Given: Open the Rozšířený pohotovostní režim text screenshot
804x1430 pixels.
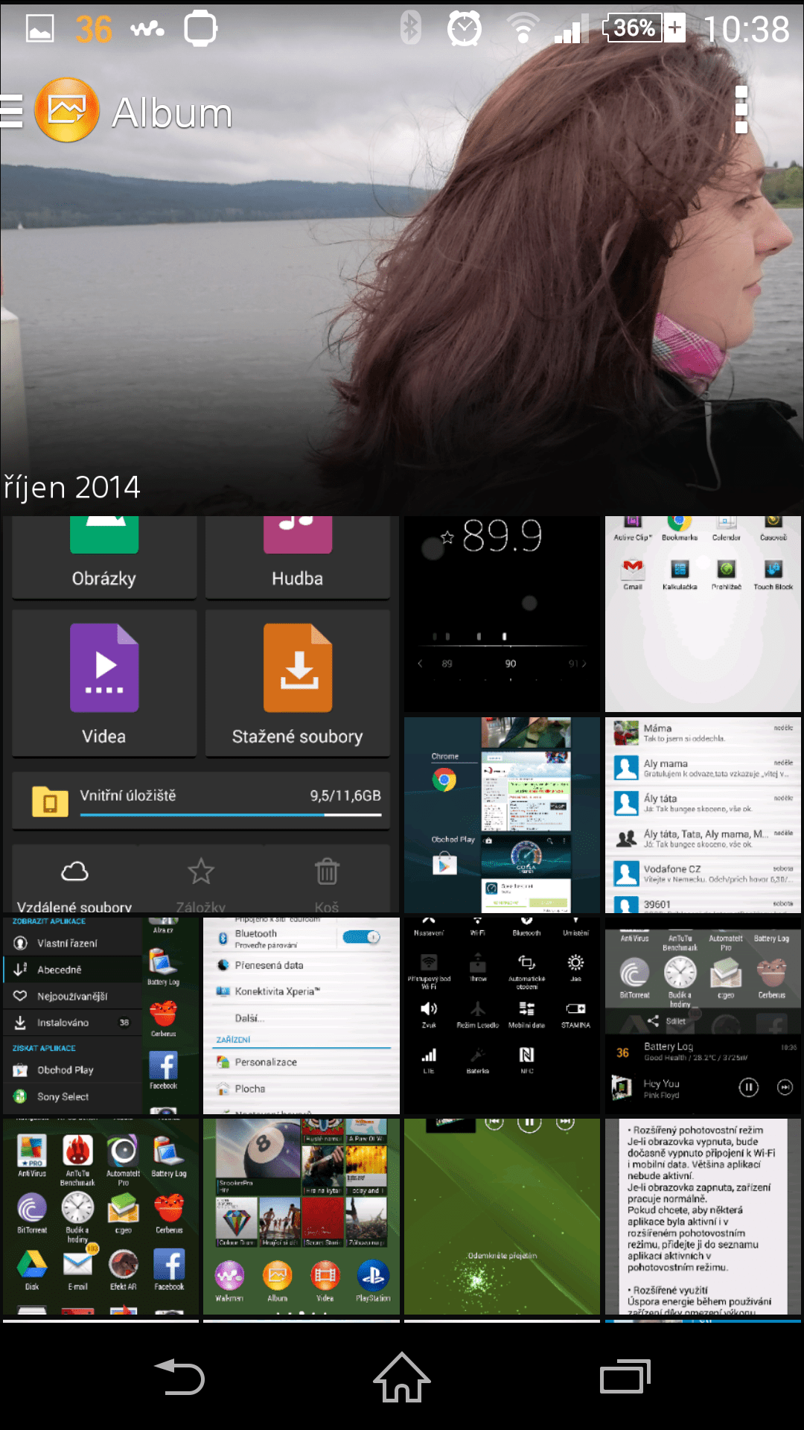Looking at the screenshot, I should [x=703, y=1217].
